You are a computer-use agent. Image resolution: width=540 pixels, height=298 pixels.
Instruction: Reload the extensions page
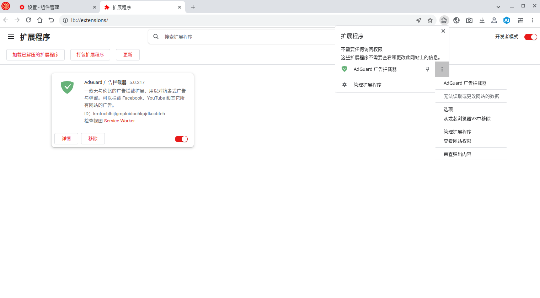[x=28, y=20]
